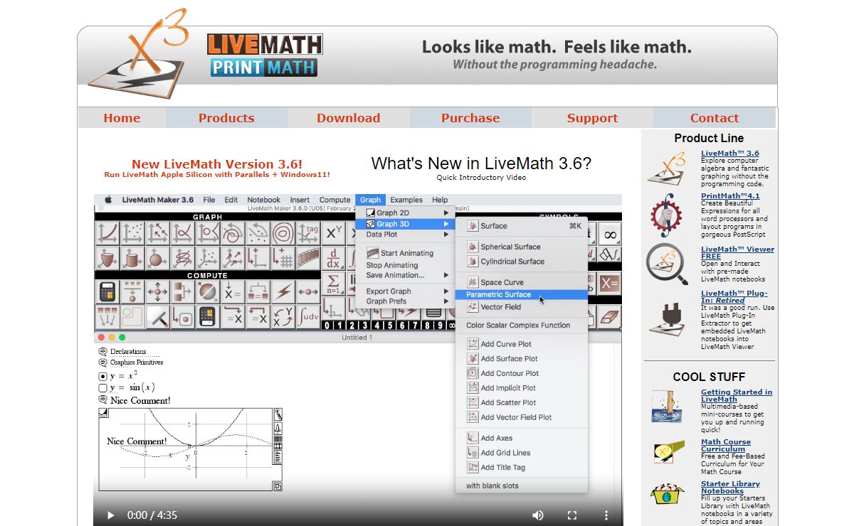Open the Graph 3D submenu entry

point(404,224)
